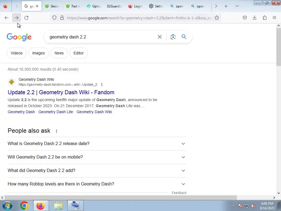Click the muted volume tray icon
Viewport: 281px width, 211px height.
tap(253, 206)
